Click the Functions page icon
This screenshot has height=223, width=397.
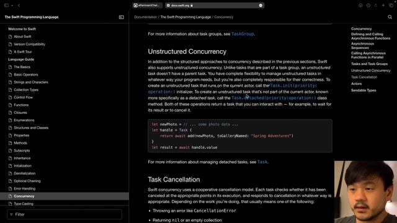10,105
